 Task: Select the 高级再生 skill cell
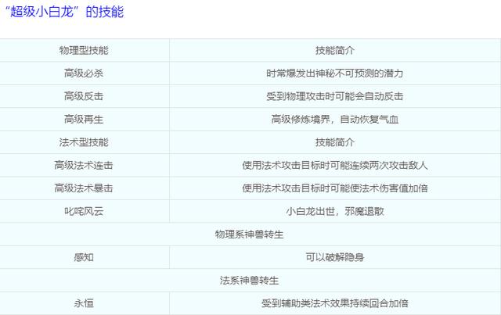pos(84,120)
